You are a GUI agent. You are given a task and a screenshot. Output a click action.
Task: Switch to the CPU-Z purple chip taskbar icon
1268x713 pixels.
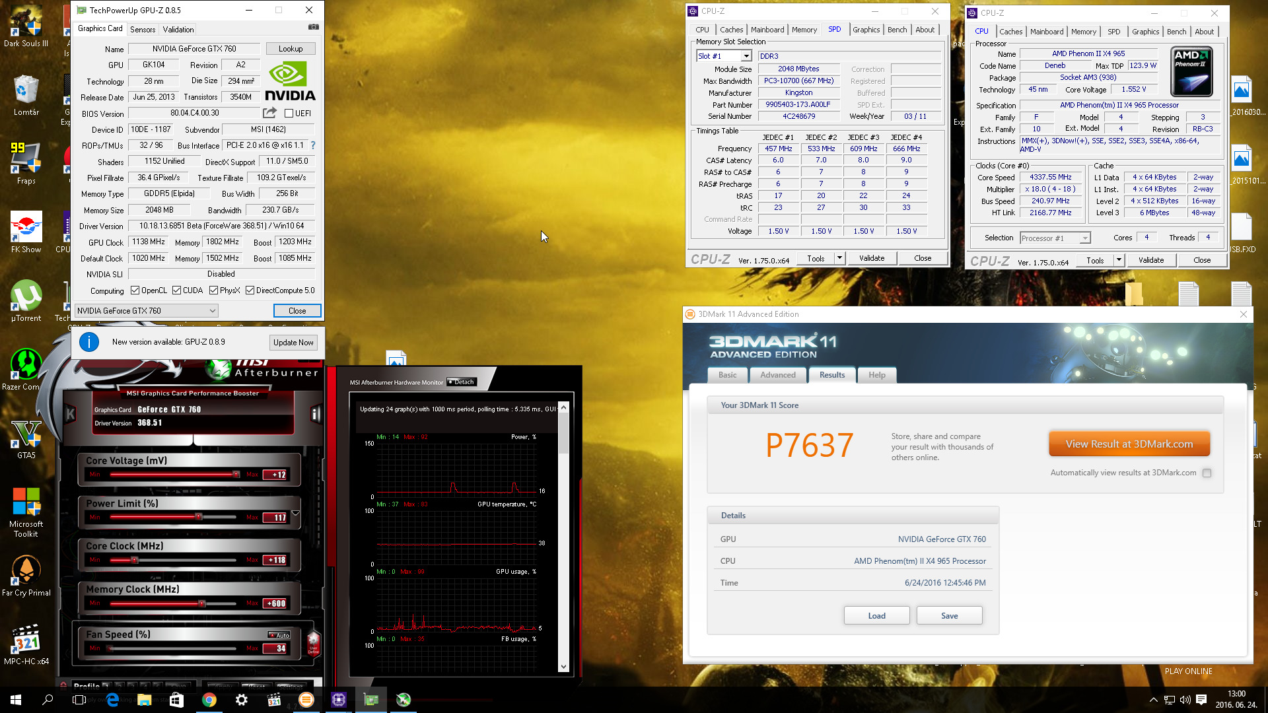[x=339, y=700]
